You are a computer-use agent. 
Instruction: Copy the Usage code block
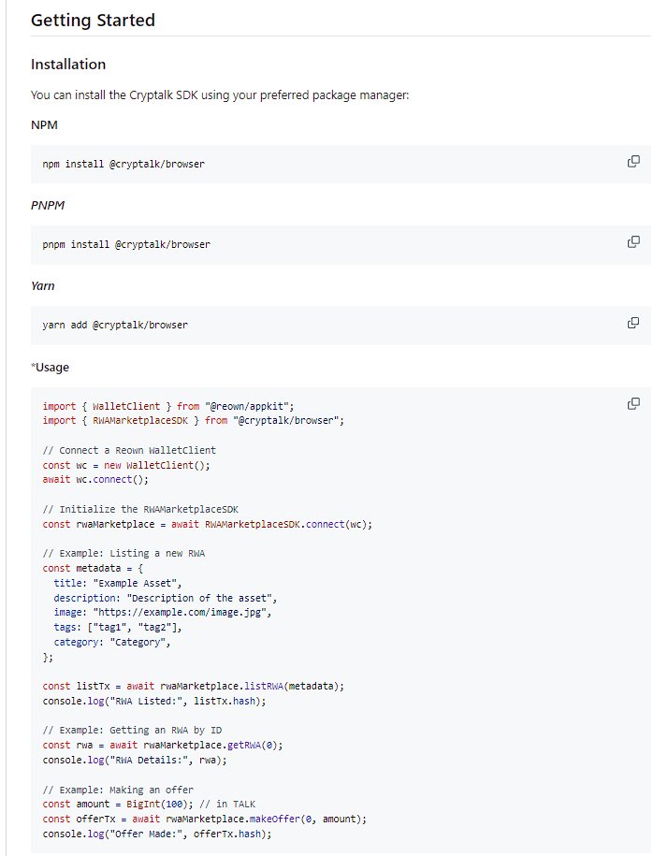coord(633,403)
